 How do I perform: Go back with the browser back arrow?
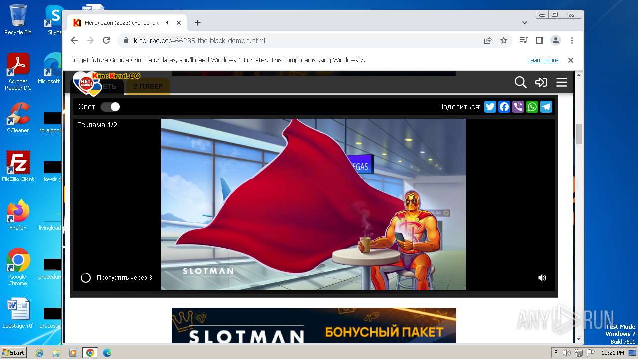74,40
